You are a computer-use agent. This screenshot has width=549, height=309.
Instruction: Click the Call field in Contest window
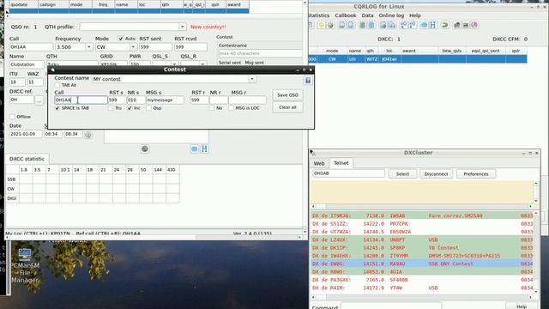pos(81,100)
